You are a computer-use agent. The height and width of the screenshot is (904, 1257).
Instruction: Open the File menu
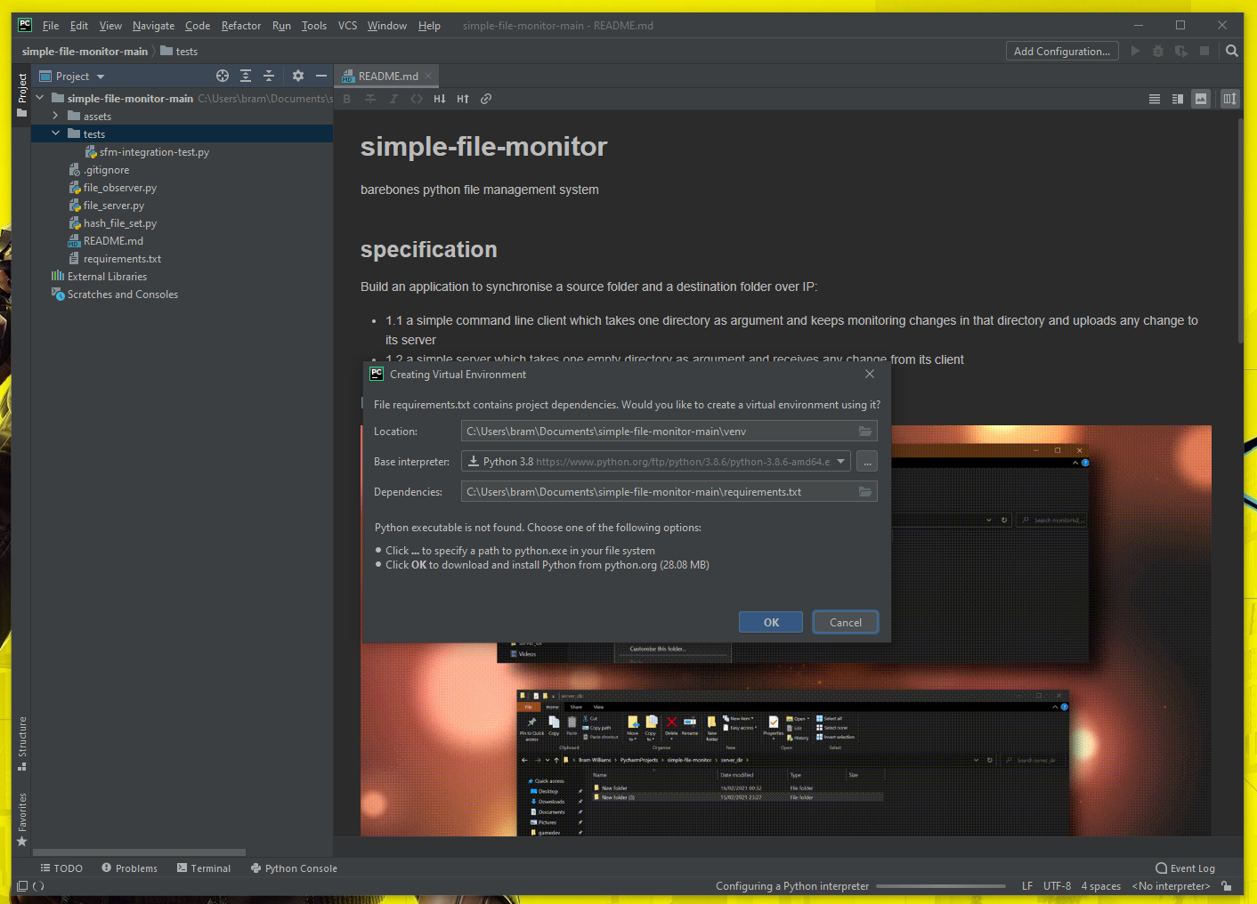51,26
